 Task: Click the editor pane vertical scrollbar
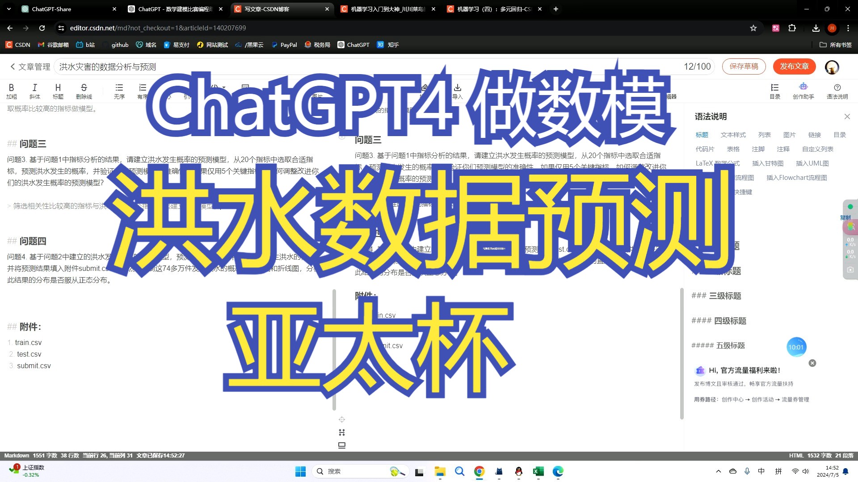(x=334, y=349)
